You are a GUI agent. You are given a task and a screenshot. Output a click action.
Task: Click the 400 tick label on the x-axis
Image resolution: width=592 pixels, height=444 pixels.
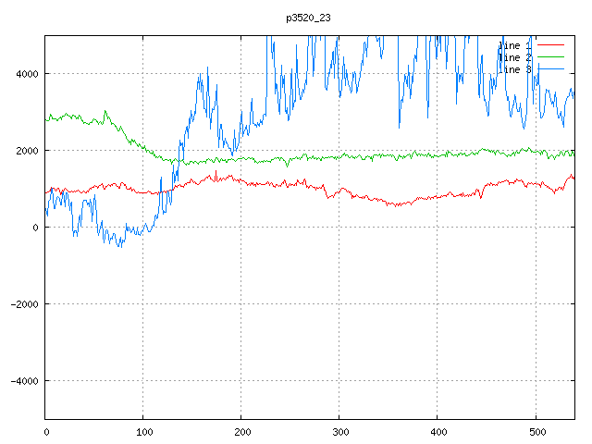[x=438, y=431]
